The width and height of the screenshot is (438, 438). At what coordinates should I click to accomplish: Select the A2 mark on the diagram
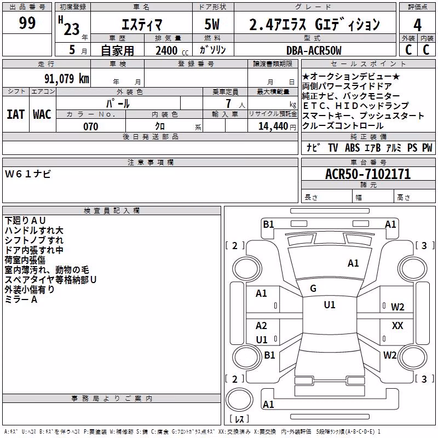[x=262, y=325]
